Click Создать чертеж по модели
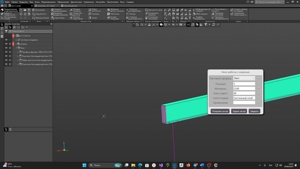Image resolution: width=300 pixels, height=169 pixels. pyautogui.click(x=239, y=10)
